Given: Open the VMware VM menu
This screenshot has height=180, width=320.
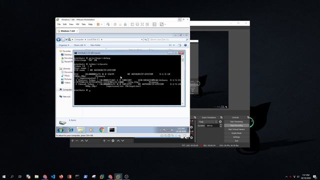Looking at the screenshot, I should 77,24.
